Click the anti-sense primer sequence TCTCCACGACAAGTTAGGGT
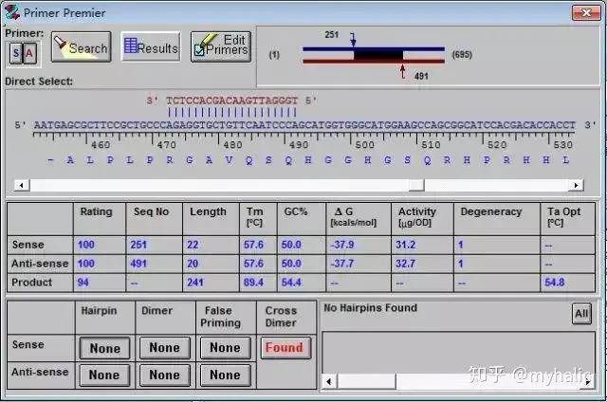The width and height of the screenshot is (607, 402). click(x=231, y=100)
